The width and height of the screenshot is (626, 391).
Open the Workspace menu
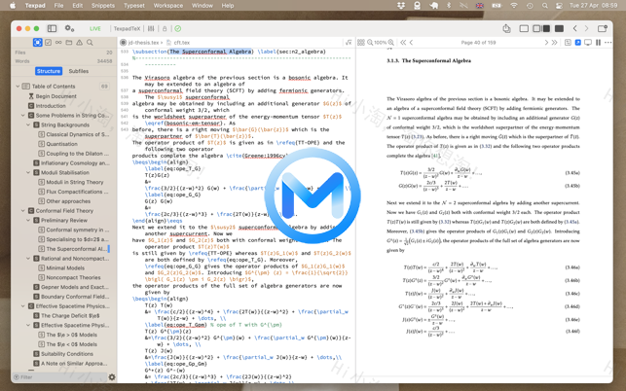point(168,6)
